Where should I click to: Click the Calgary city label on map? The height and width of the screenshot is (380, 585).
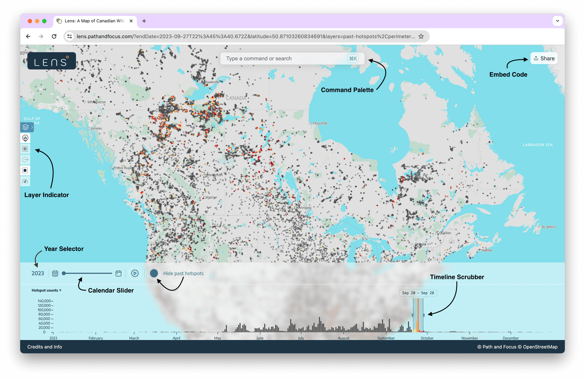[209, 197]
